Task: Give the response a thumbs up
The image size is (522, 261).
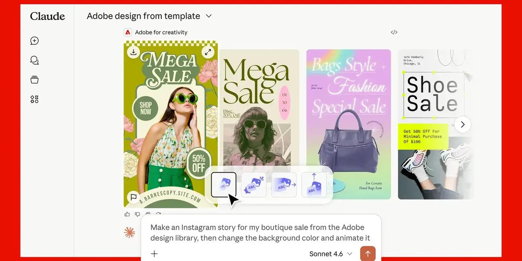Action: (127, 214)
